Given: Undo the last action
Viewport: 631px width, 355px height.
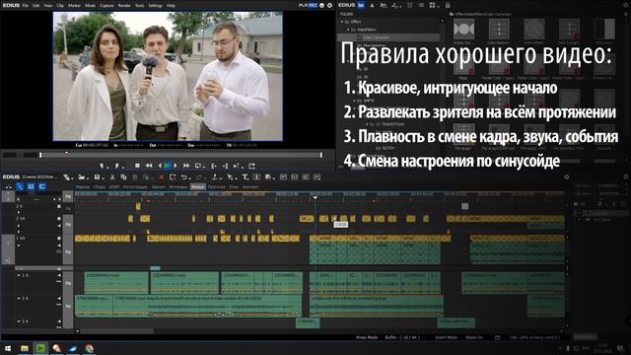Looking at the screenshot, I should pos(184,177).
